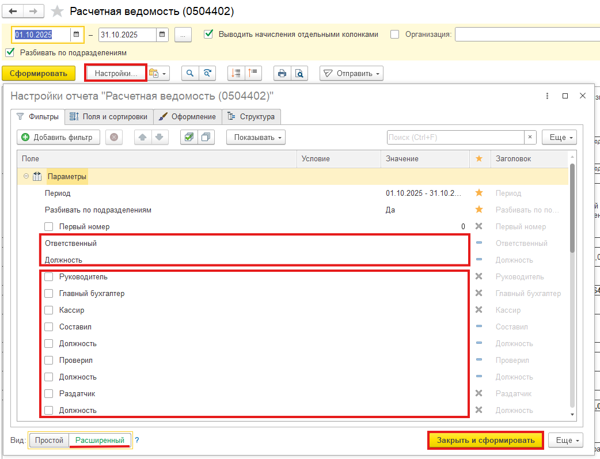The width and height of the screenshot is (600, 459).
Task: Click period value 01.10.2025 - 31.10.2...
Action: tap(423, 193)
